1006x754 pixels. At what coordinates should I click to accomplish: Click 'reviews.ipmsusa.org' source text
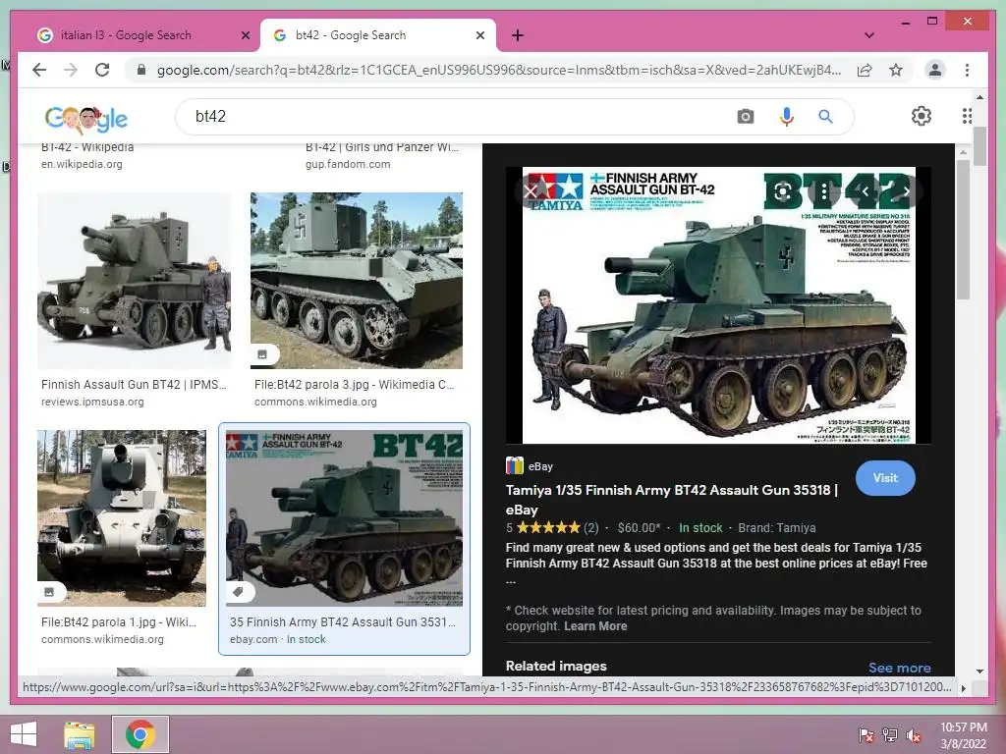92,402
